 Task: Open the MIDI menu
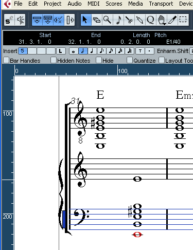[x=94, y=4]
